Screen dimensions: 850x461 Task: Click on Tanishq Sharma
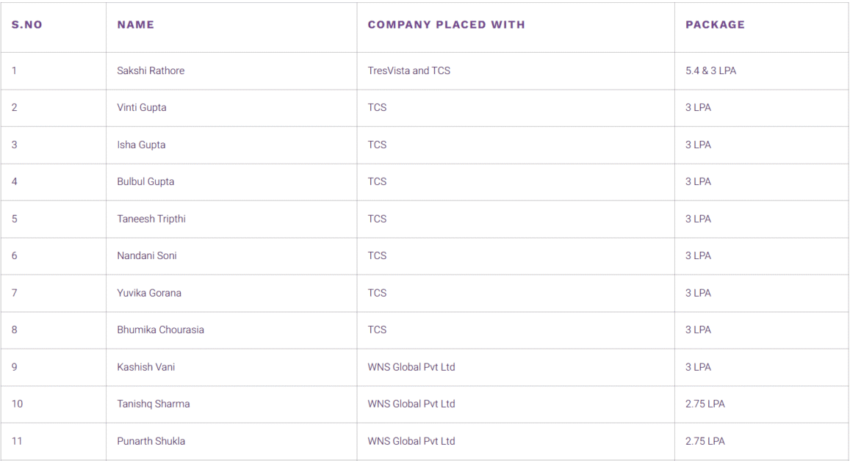pyautogui.click(x=154, y=404)
